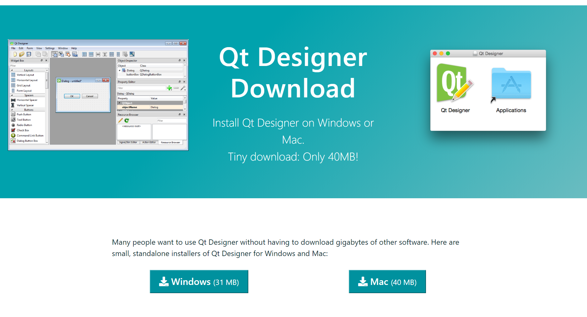Open Form menu in Qt Designer screenshot
The height and width of the screenshot is (317, 587).
pos(30,48)
